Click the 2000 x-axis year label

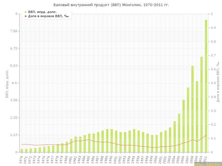click(x=156, y=159)
